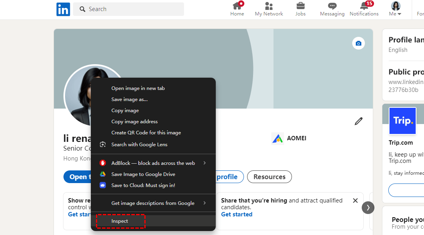The image size is (424, 235).
Task: Click the Save to Cloud icon
Action: coord(103,185)
